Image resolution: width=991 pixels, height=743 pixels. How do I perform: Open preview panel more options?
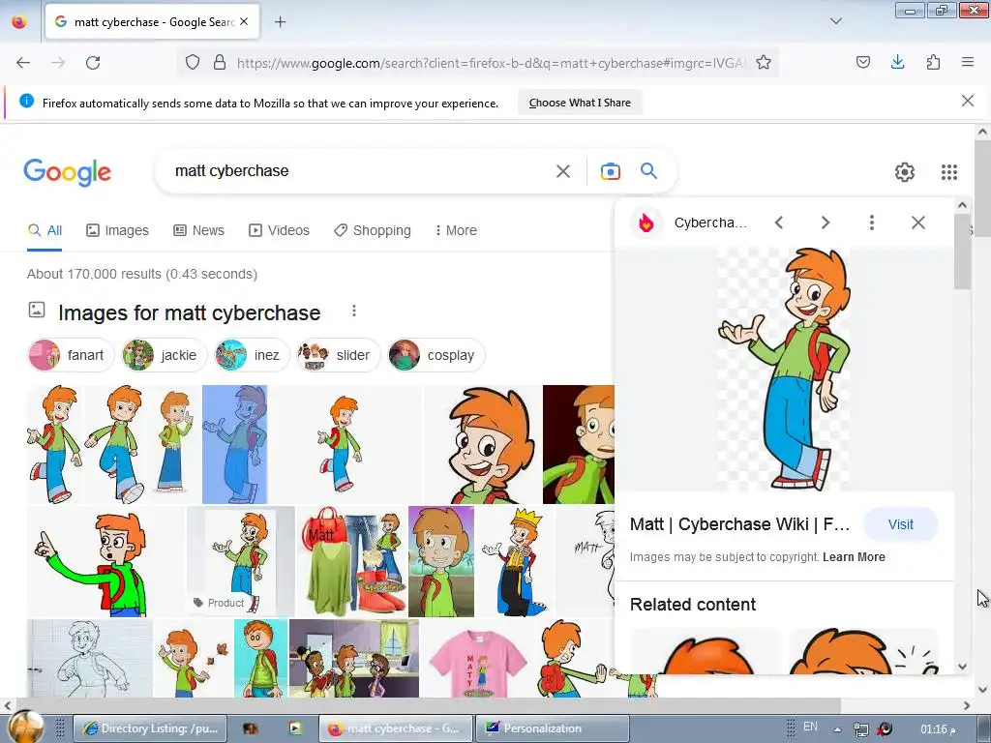pyautogui.click(x=872, y=223)
